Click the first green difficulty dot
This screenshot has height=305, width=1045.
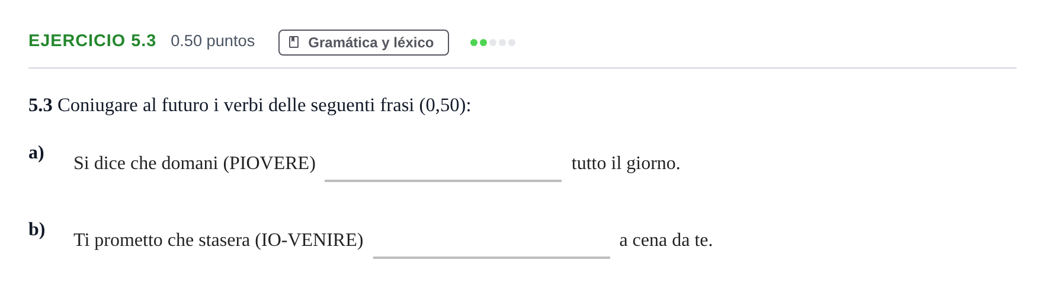coord(474,43)
